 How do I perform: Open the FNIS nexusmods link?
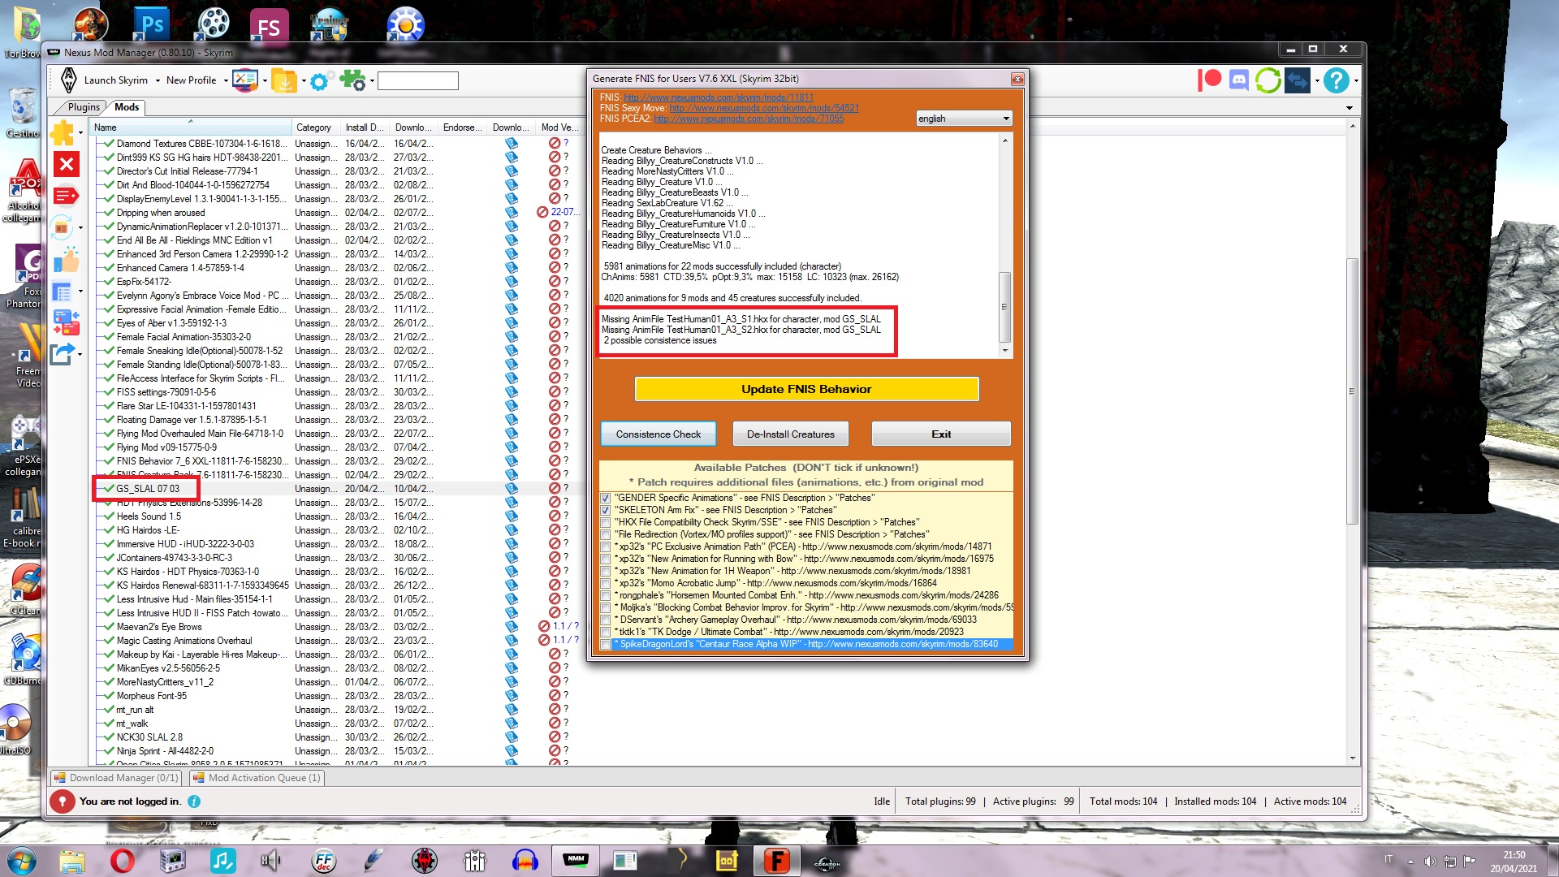coord(719,97)
